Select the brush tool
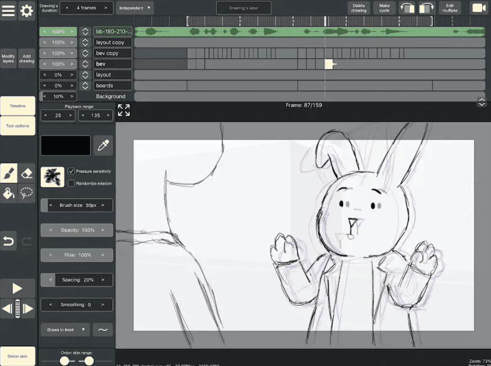The width and height of the screenshot is (491, 366). [9, 173]
